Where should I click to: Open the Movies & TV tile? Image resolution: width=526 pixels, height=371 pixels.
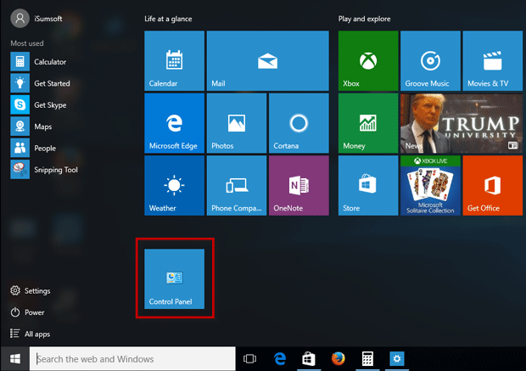click(493, 61)
